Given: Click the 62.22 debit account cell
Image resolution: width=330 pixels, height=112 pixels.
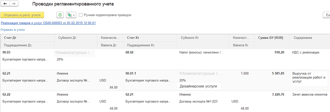Looking at the screenshot, I should pyautogui.click(x=6, y=94).
